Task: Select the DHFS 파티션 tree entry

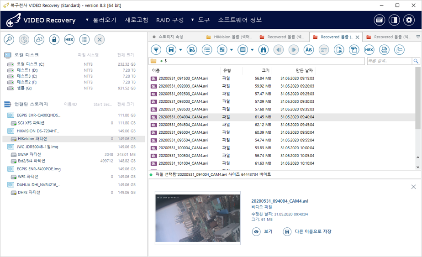Action: tap(29, 192)
